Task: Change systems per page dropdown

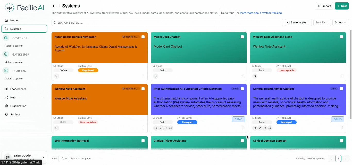Action: 64,159
